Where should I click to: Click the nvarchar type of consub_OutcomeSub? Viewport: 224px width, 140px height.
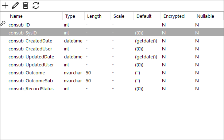click(73, 81)
